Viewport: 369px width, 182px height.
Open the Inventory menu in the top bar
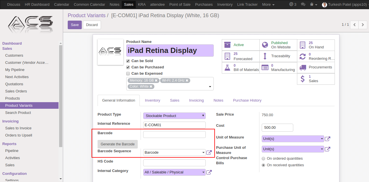point(225,5)
